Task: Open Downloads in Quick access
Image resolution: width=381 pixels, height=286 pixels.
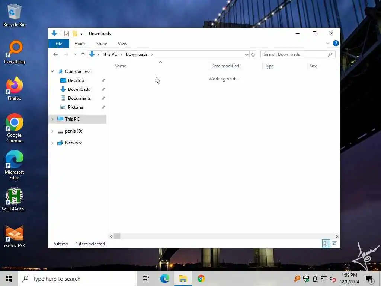Action: pos(79,89)
